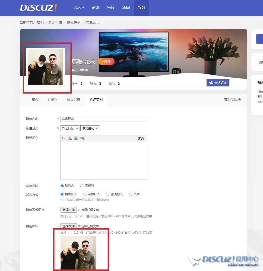Switch to the 成员列表 tab
This screenshot has height=271, width=263.
74,100
